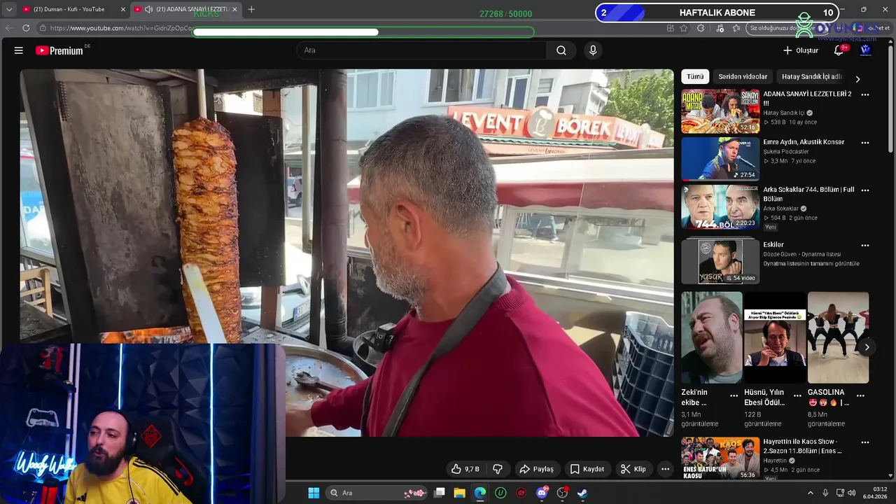Start voice search with the microphone icon

pyautogui.click(x=593, y=50)
